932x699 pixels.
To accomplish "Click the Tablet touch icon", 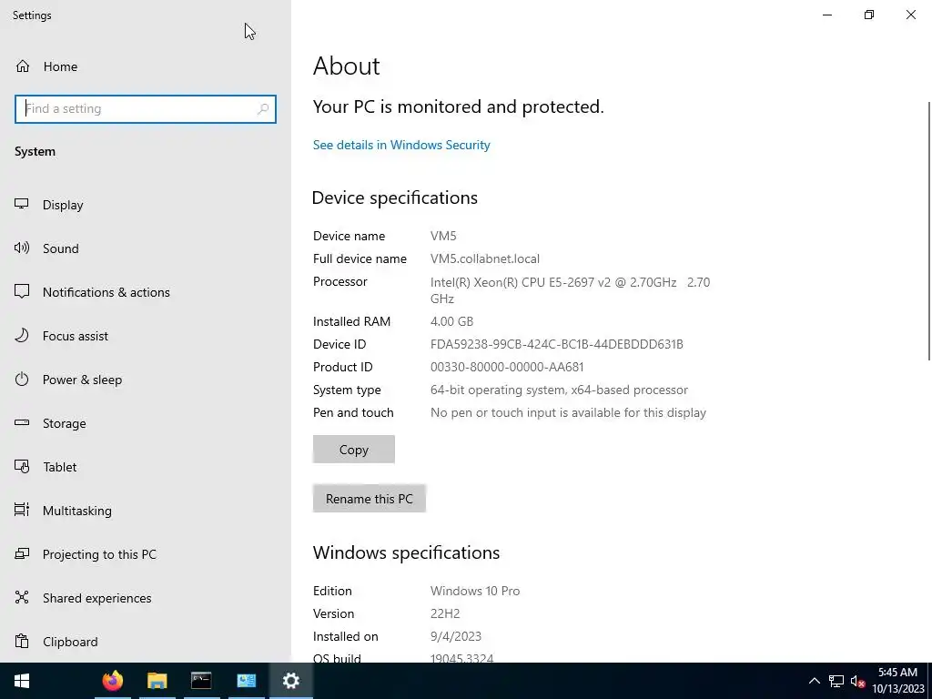I will pos(22,467).
